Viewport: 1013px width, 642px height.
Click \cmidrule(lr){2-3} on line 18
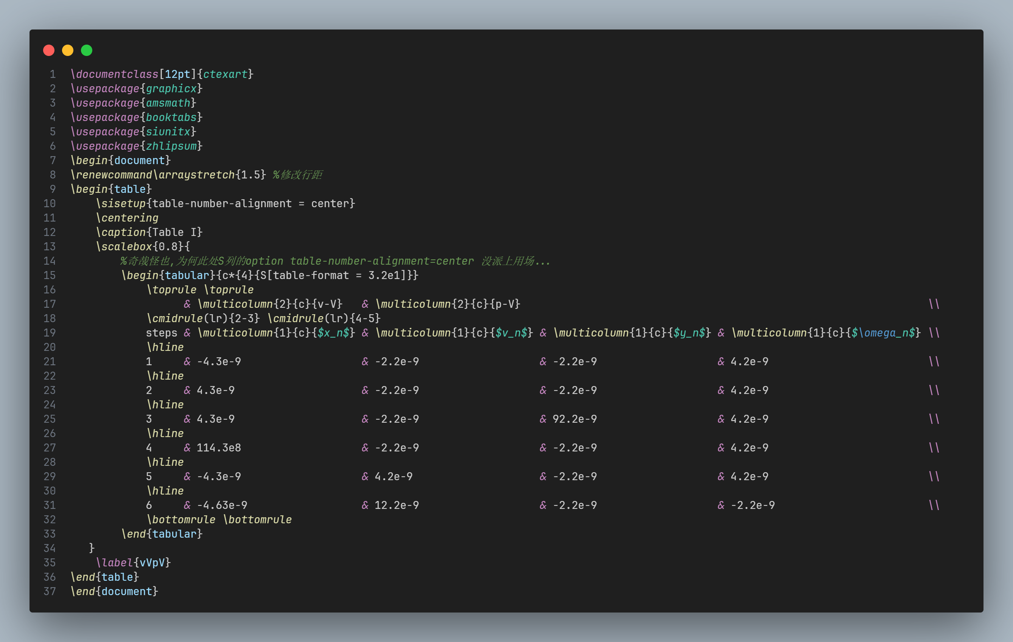click(x=203, y=318)
